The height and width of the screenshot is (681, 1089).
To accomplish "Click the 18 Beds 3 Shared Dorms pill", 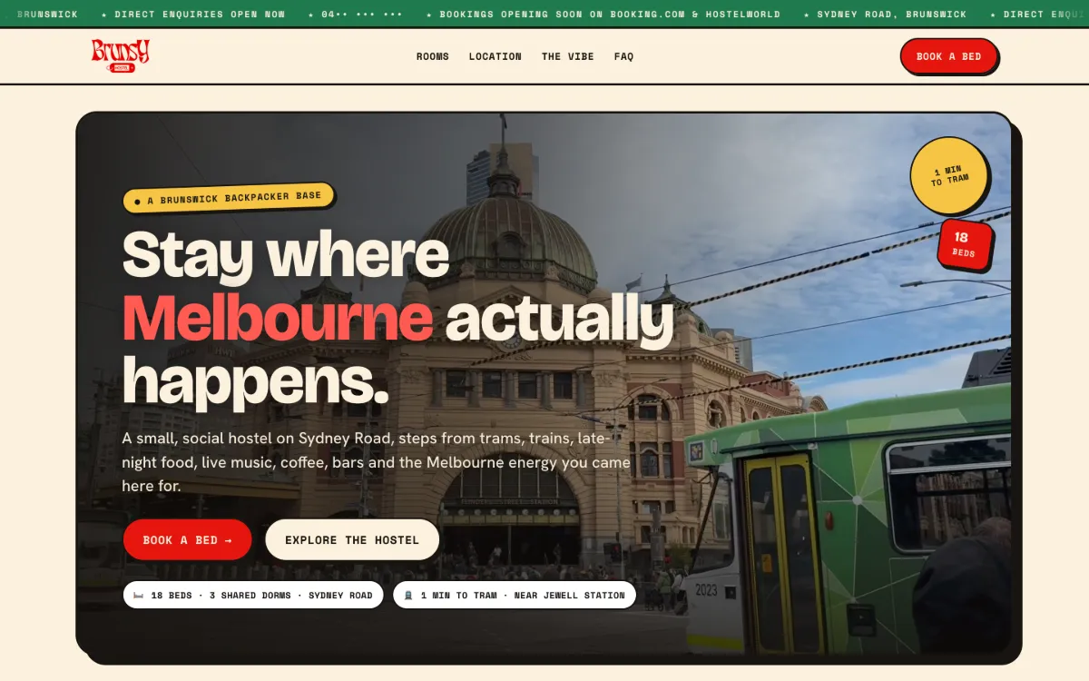I will (x=253, y=595).
